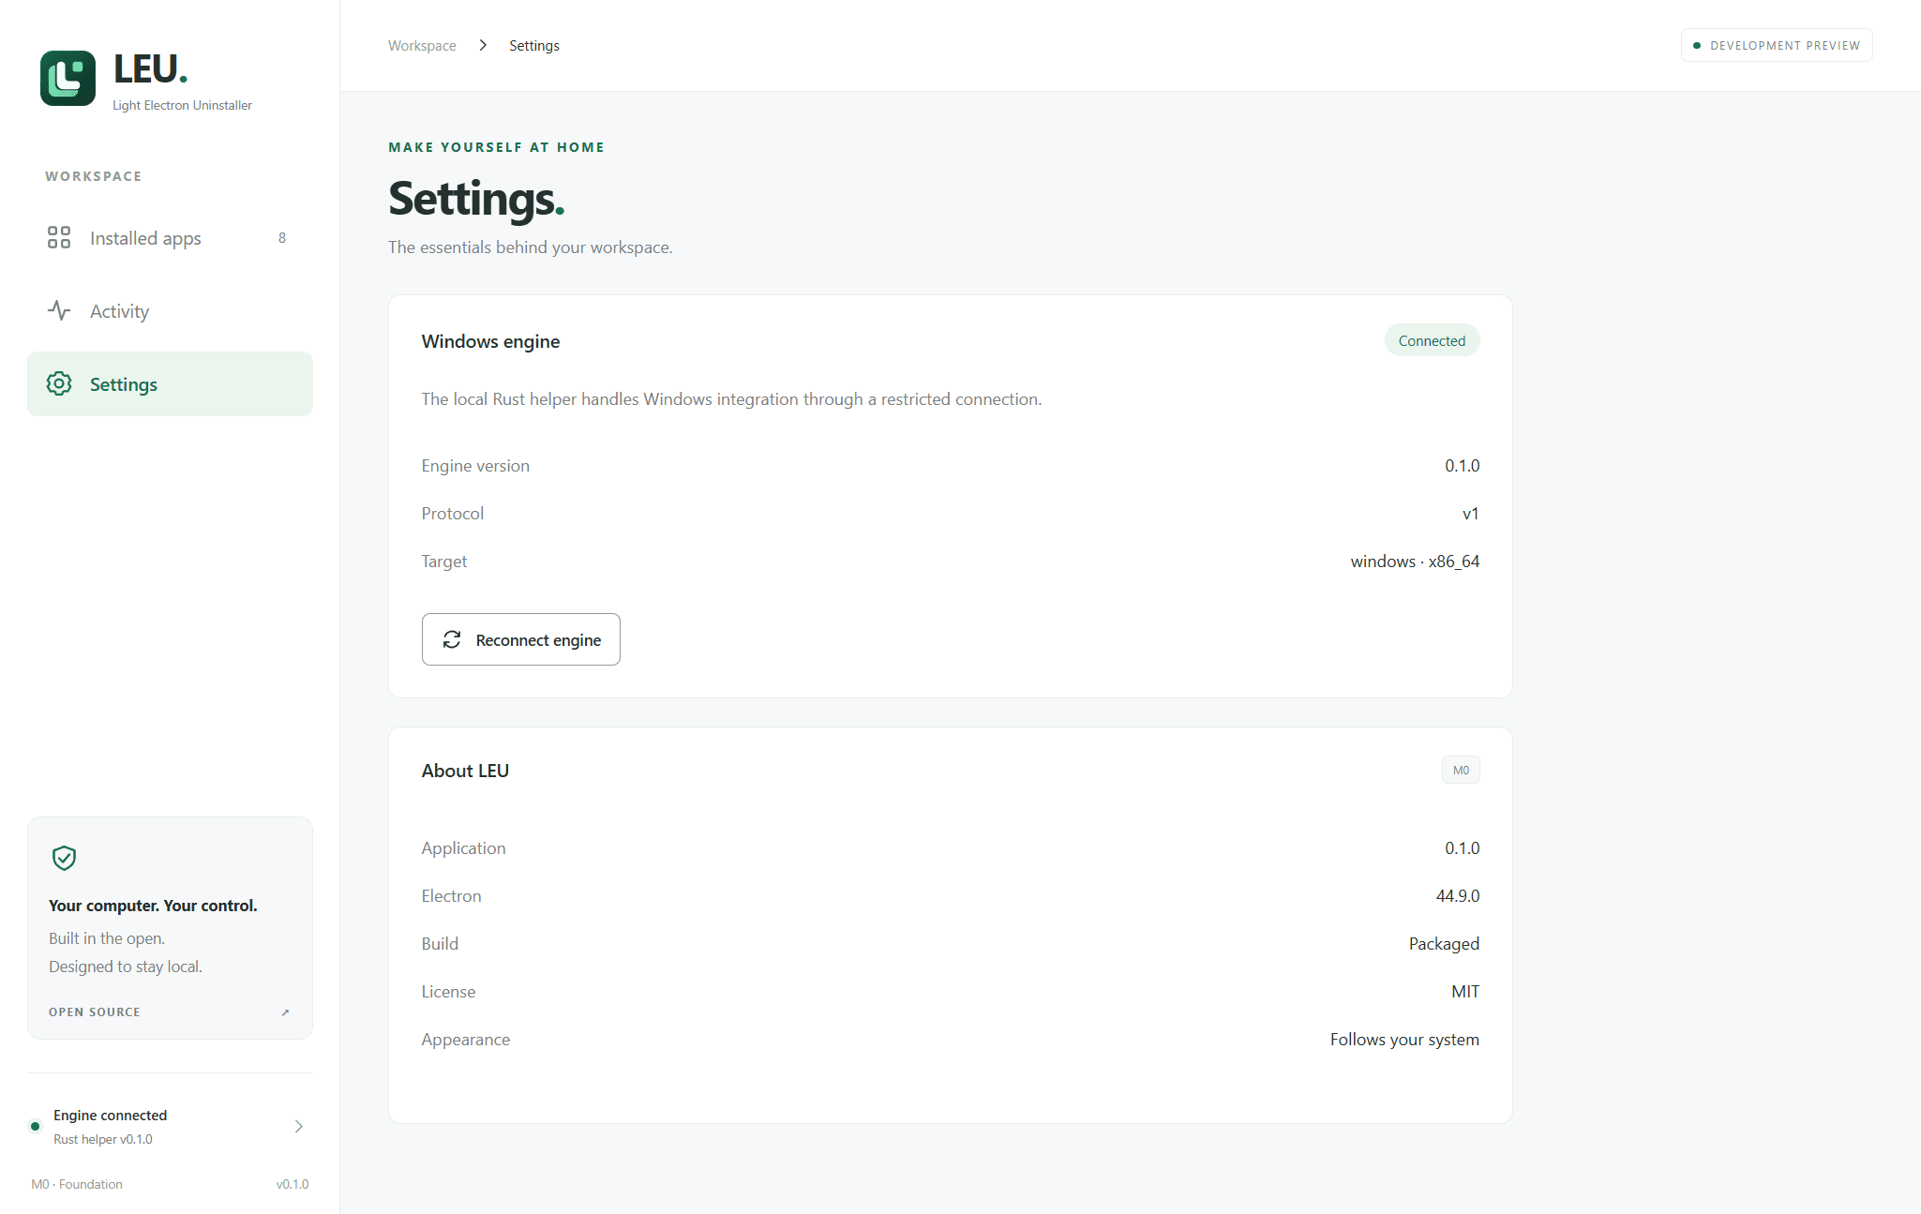Screen dimensions: 1921x1214
Task: Click the Development Preview badge
Action: 1777,45
